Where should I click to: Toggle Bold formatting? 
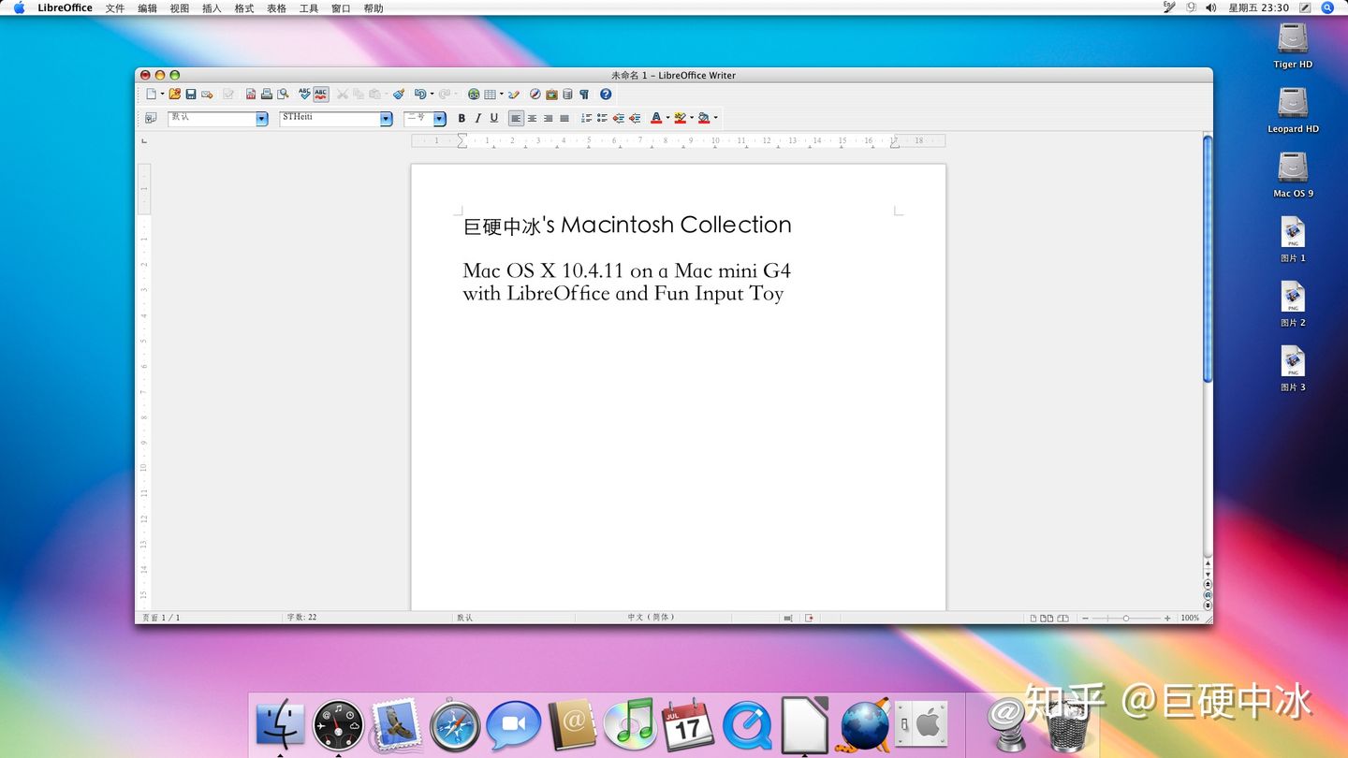coord(462,119)
